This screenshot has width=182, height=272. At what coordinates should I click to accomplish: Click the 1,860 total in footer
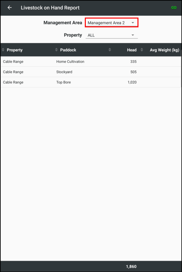pos(131,266)
